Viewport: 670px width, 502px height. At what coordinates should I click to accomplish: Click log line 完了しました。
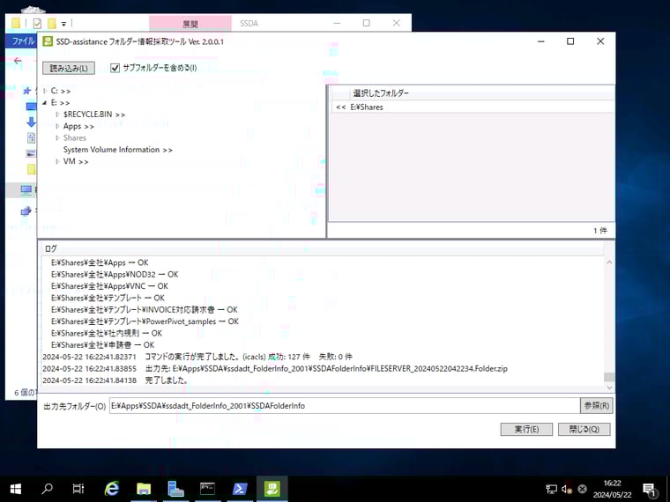click(x=115, y=380)
